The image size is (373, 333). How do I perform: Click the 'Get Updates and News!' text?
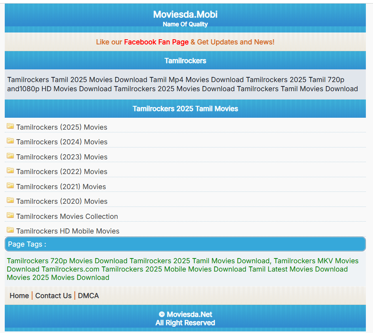pos(236,42)
